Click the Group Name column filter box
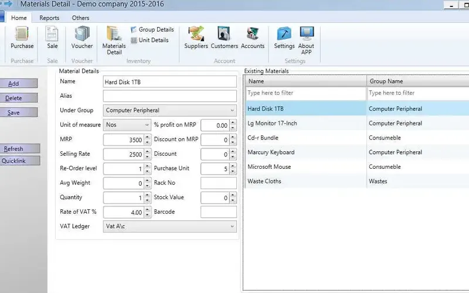The height and width of the screenshot is (293, 469). tap(418, 93)
